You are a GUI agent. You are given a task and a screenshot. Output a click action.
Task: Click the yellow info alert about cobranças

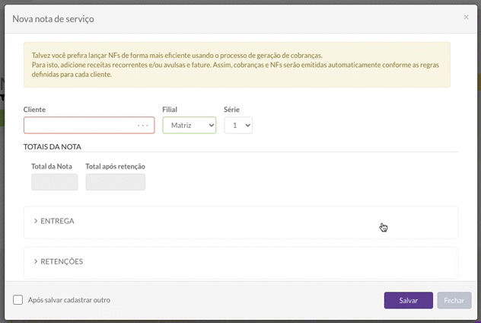(237, 65)
